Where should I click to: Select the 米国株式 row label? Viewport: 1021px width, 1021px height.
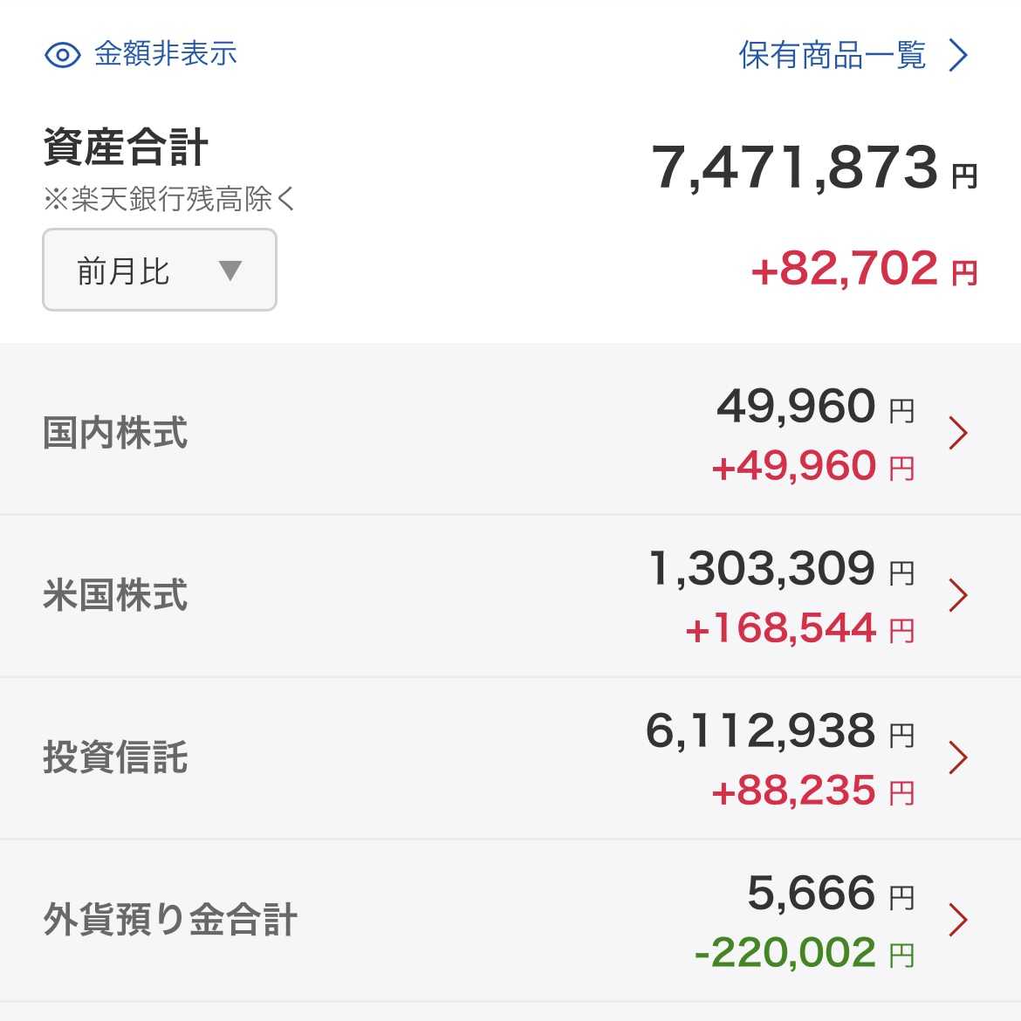click(115, 595)
